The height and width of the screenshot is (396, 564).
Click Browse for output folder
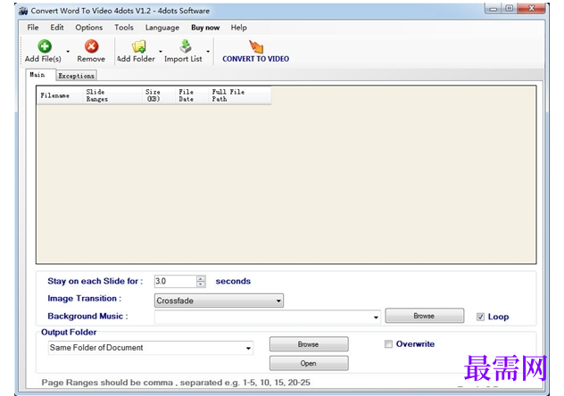309,344
